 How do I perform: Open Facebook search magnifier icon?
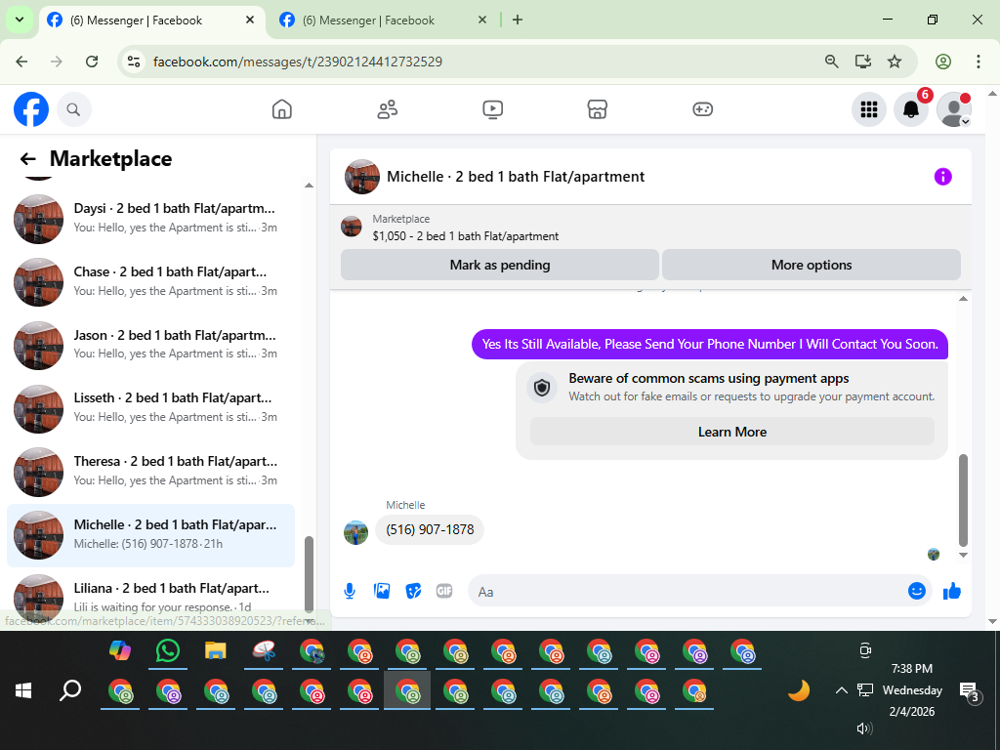coord(74,109)
